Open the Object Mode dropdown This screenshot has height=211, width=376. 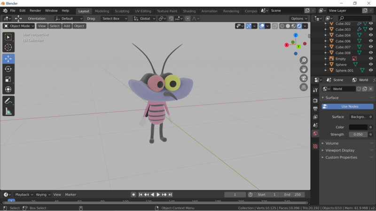click(x=19, y=26)
